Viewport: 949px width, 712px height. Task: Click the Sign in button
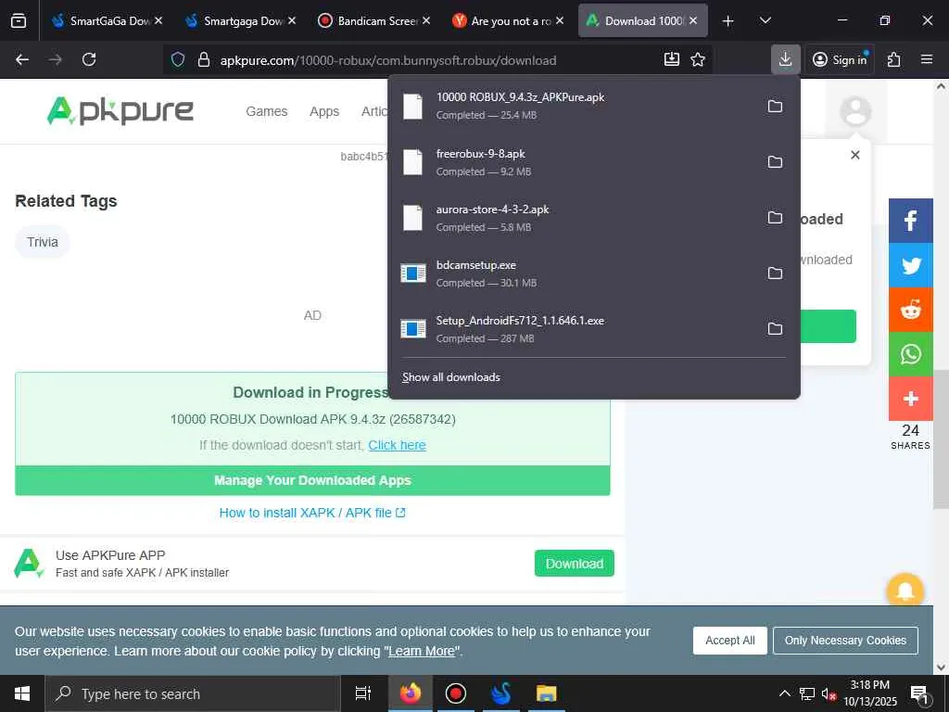[x=840, y=59]
